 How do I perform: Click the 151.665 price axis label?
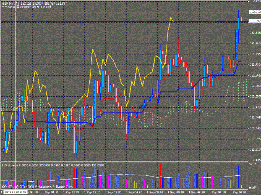[255, 75]
